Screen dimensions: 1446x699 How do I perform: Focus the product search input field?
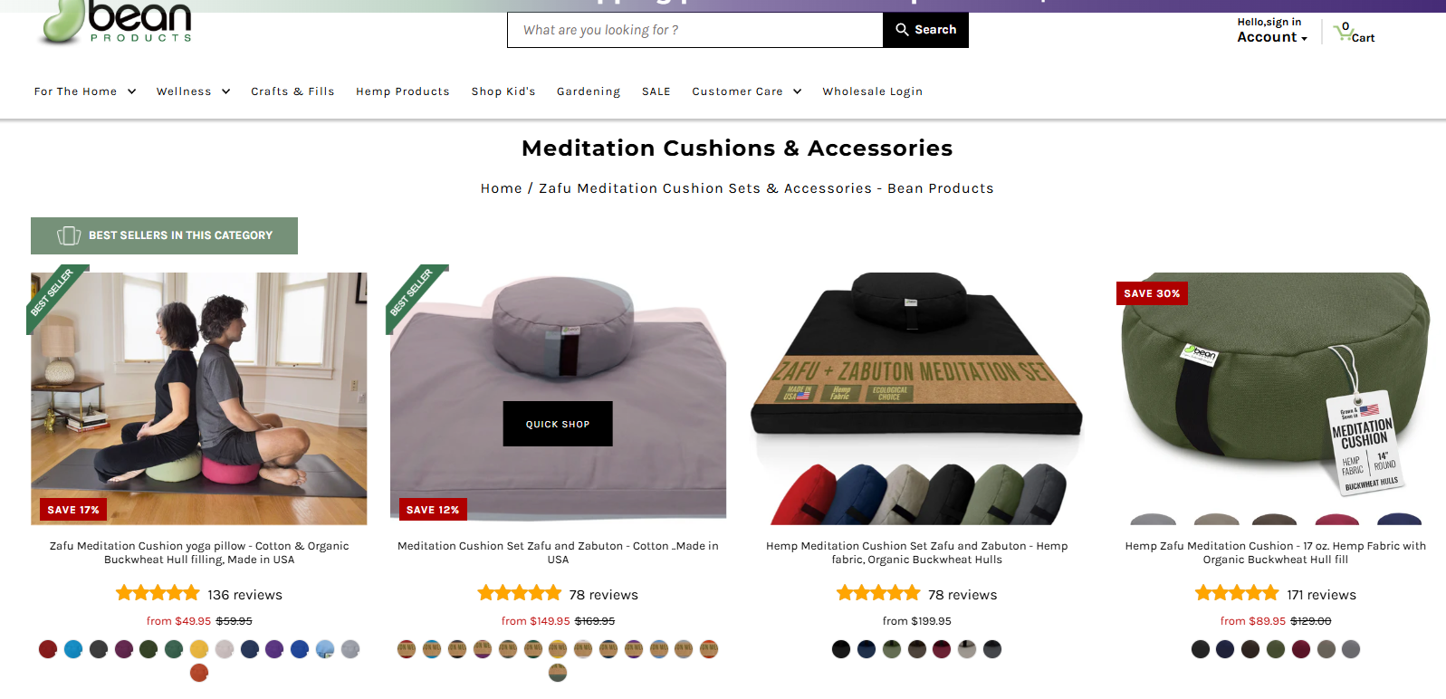click(695, 30)
